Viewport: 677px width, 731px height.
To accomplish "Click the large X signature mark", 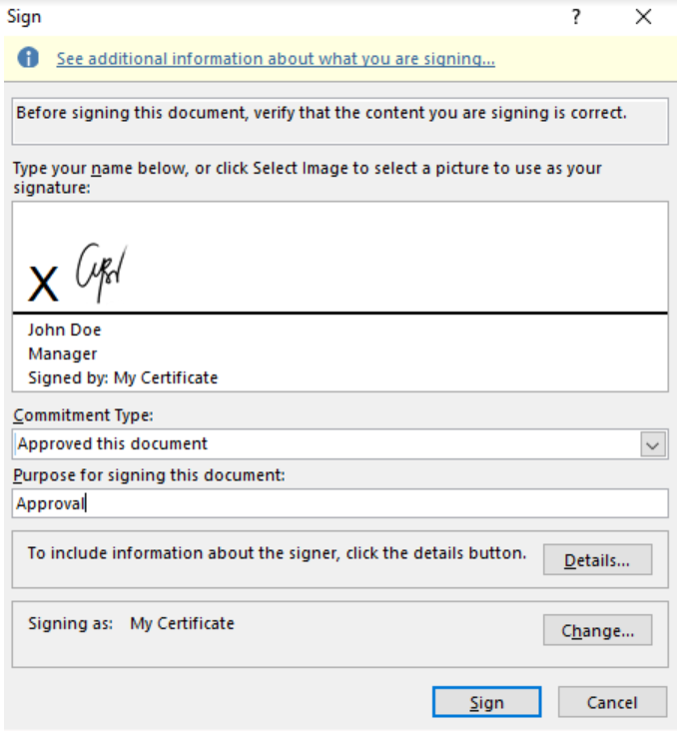I will pos(43,284).
